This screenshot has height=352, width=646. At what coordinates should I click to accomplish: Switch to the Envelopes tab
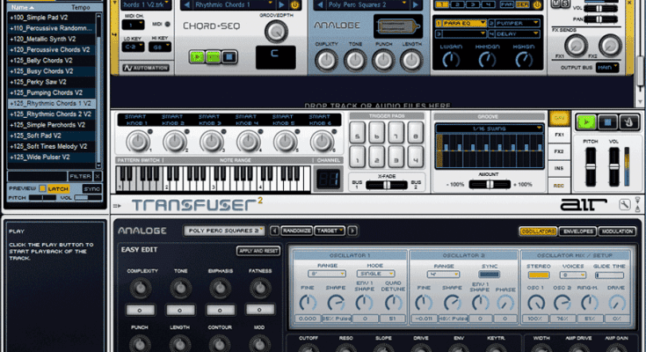click(577, 231)
